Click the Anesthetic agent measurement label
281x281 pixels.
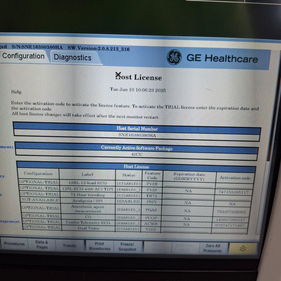pyautogui.click(x=88, y=209)
